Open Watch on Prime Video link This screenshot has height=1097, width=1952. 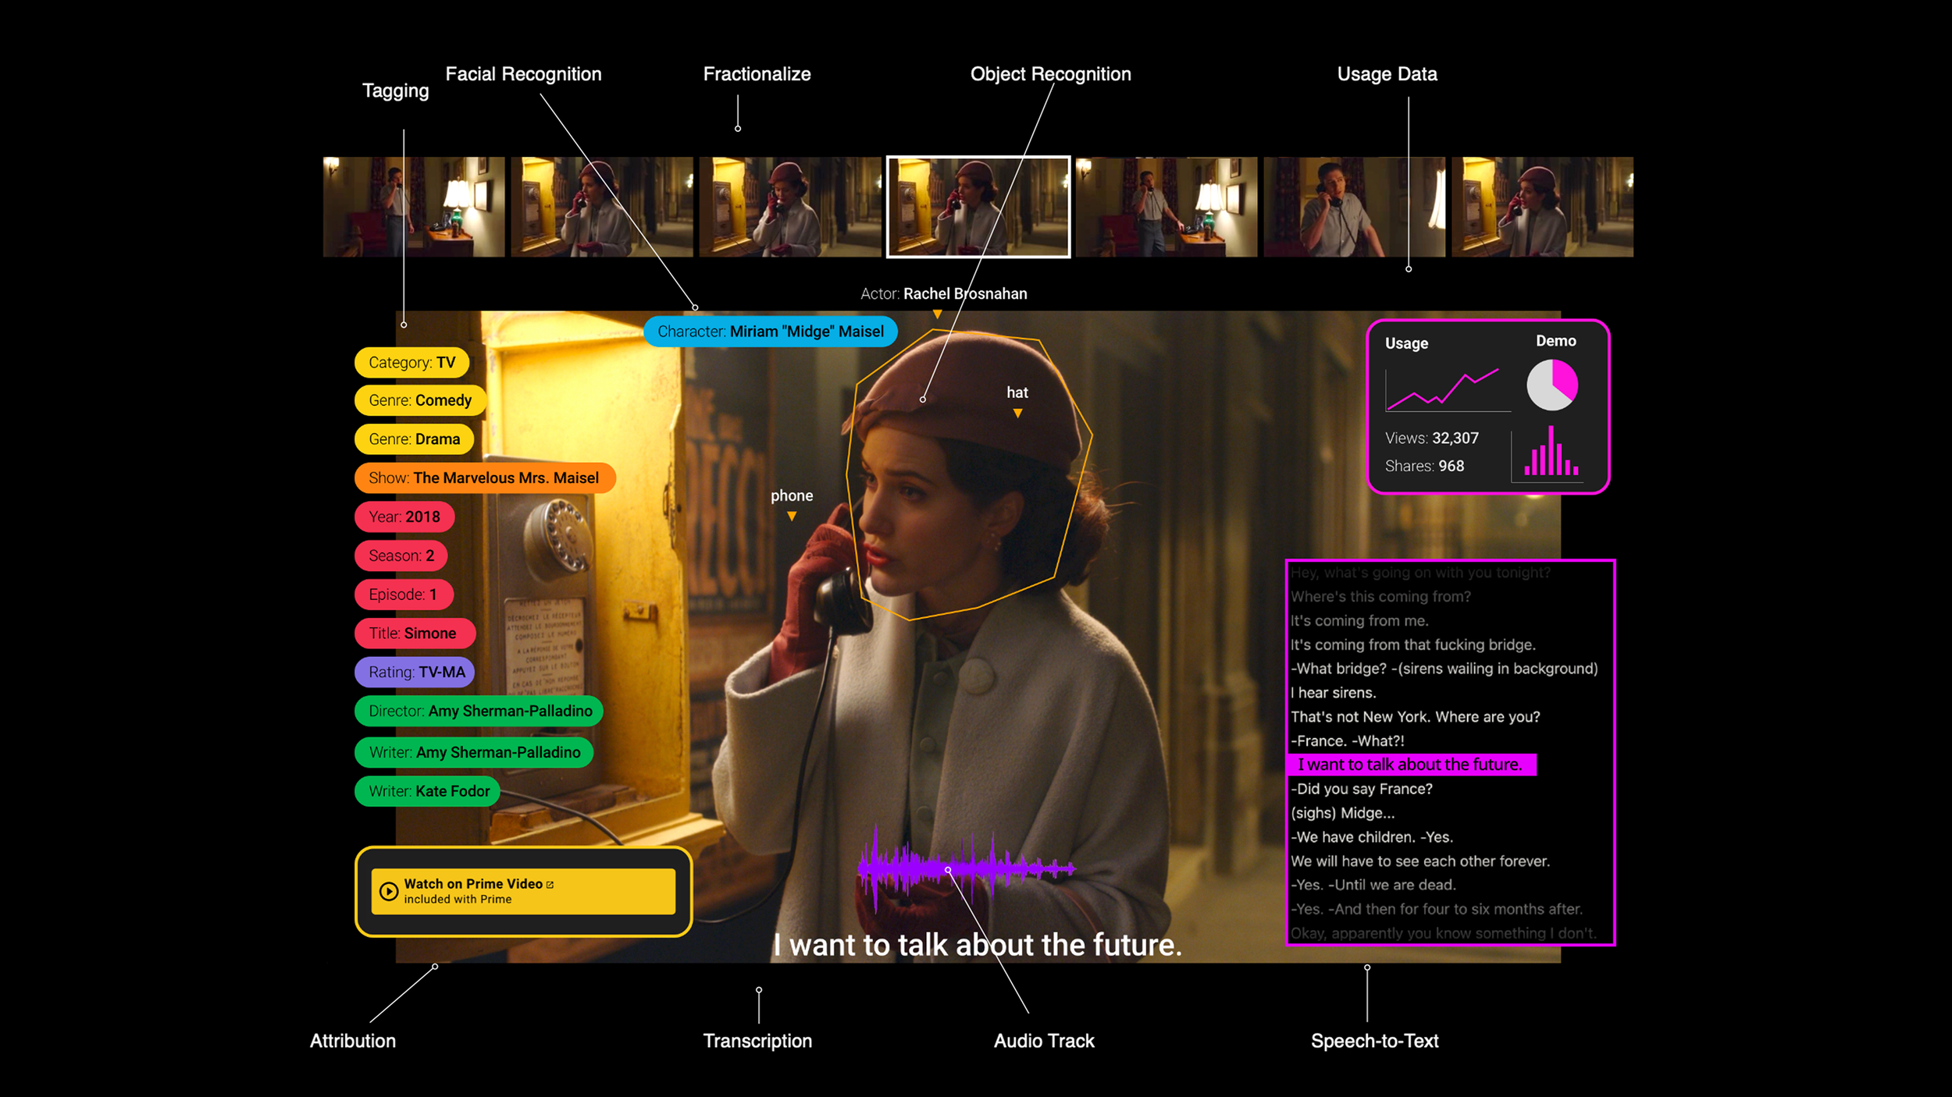coord(522,891)
